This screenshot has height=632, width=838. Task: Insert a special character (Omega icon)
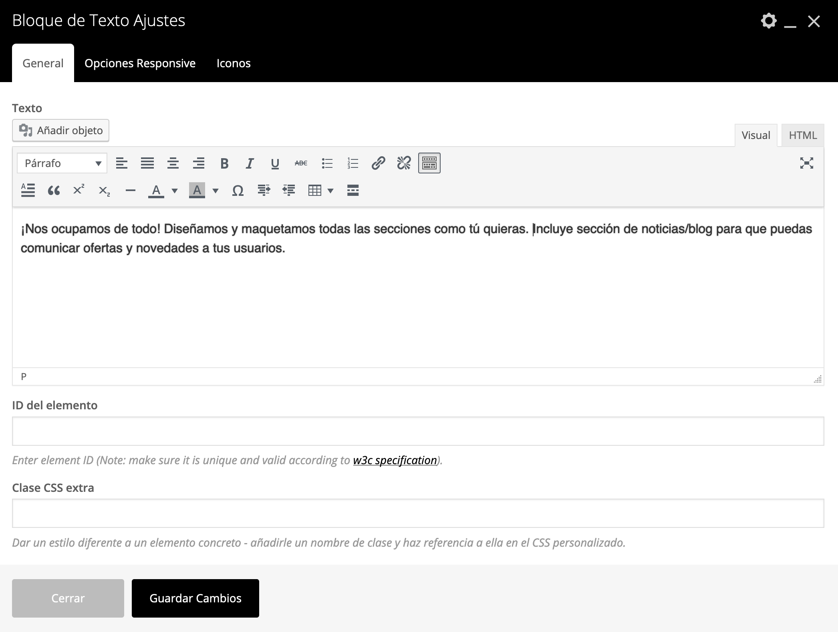point(238,191)
